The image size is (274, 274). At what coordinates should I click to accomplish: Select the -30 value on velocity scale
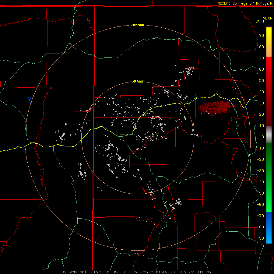(260, 171)
